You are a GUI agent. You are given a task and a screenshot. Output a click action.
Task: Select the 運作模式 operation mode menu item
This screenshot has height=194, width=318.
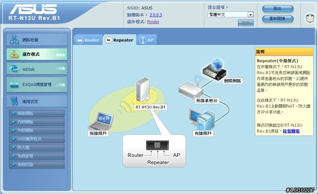coord(37,54)
